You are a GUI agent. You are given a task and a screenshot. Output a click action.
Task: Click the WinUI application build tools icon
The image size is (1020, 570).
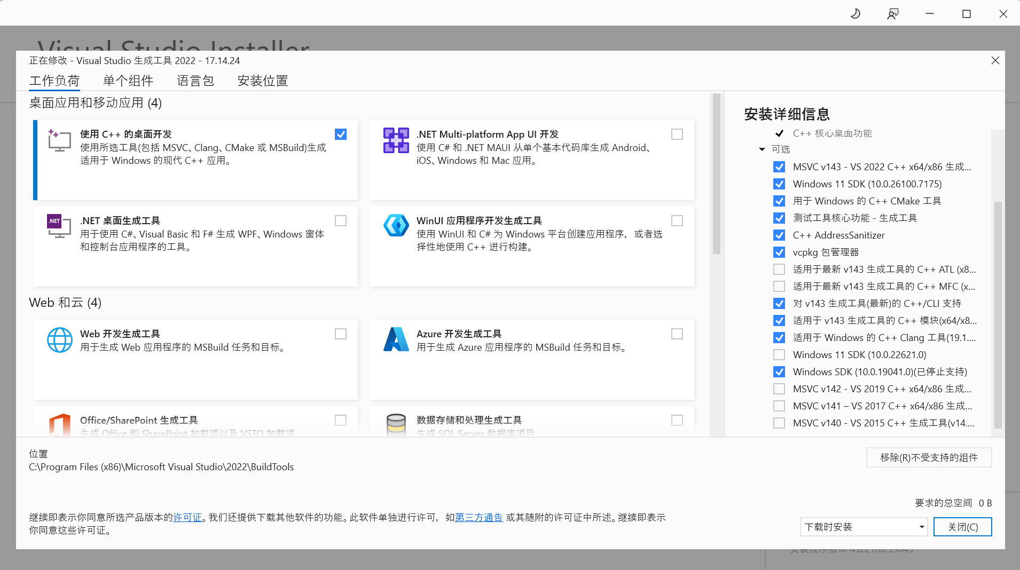pyautogui.click(x=396, y=225)
